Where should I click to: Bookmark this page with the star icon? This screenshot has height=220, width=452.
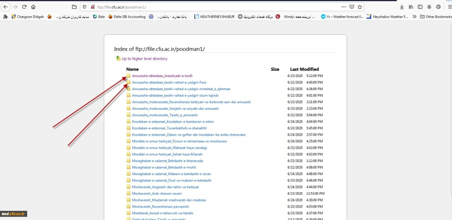point(359,7)
